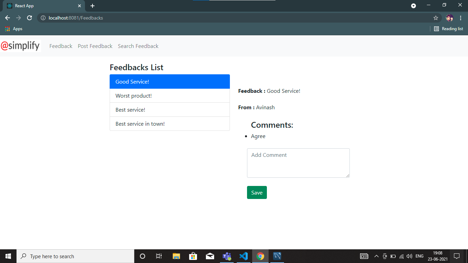Click inside the Add Comment field
468x263 pixels.
click(298, 163)
